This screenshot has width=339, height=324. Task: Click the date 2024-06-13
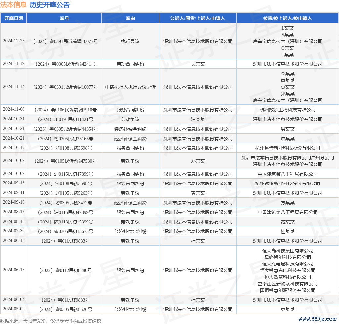tap(14, 270)
